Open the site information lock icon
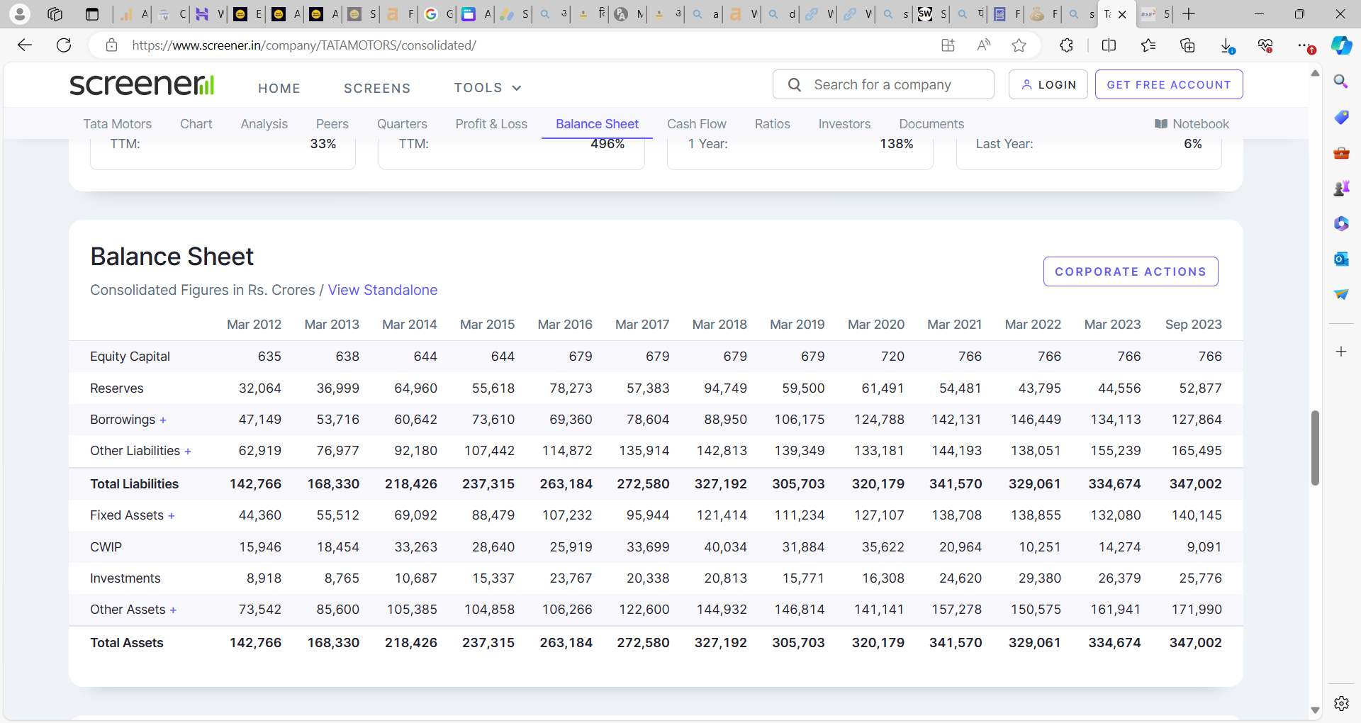This screenshot has height=723, width=1361. [x=111, y=45]
